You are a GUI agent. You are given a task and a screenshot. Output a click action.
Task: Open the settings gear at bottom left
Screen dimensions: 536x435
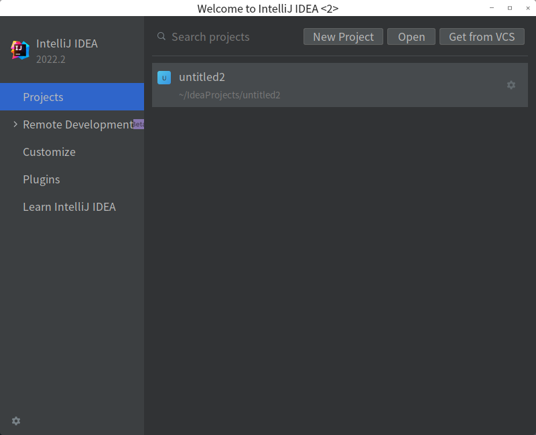tap(15, 420)
